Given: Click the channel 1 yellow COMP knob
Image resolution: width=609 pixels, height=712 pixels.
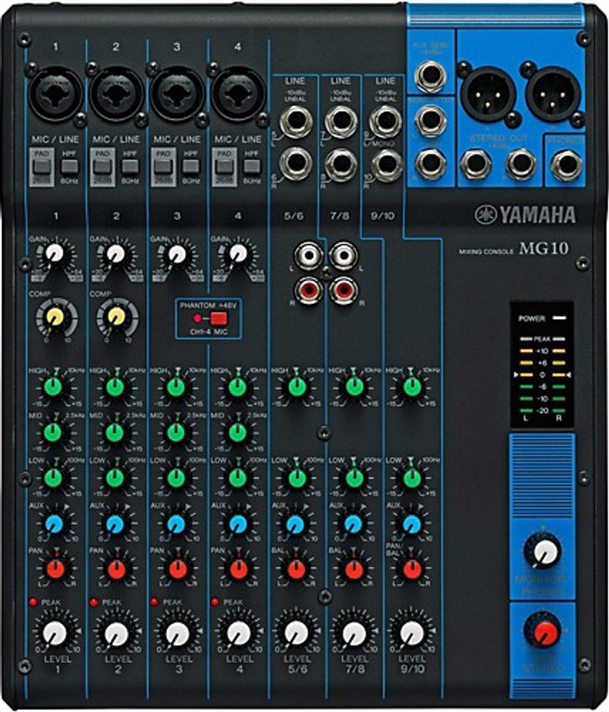Looking at the screenshot, I should coord(57,316).
